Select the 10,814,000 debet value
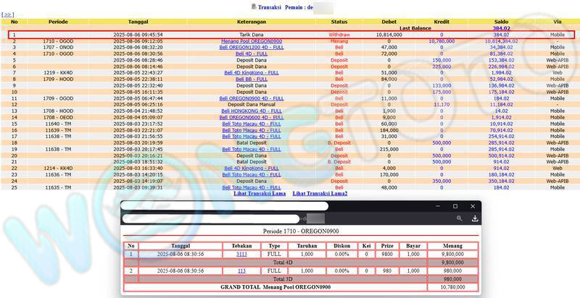The image size is (580, 298). tap(389, 35)
